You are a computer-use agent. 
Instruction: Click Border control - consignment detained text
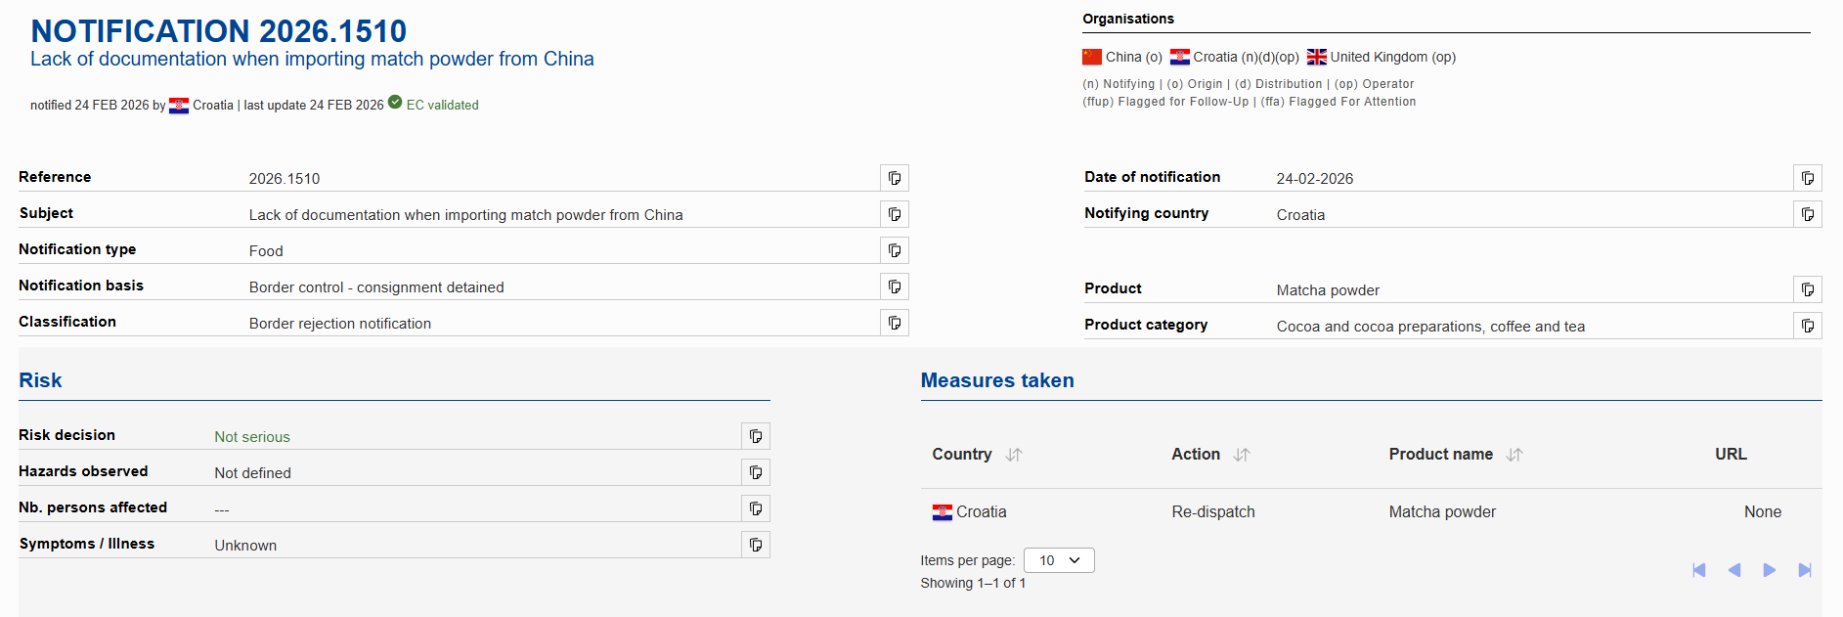376,287
